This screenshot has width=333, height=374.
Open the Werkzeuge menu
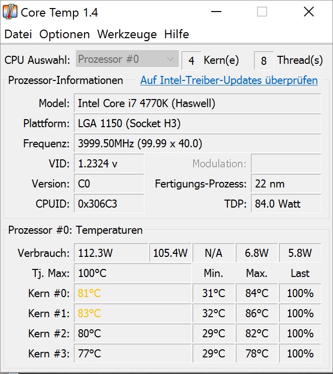click(x=127, y=34)
